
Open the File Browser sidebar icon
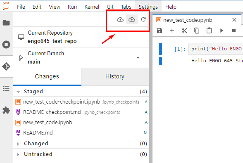tap(6, 23)
